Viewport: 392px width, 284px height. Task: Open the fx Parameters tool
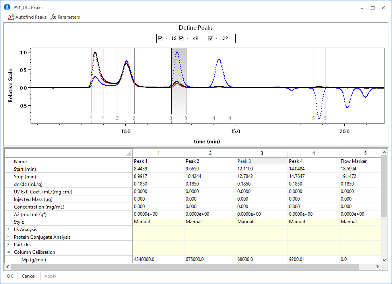point(65,17)
